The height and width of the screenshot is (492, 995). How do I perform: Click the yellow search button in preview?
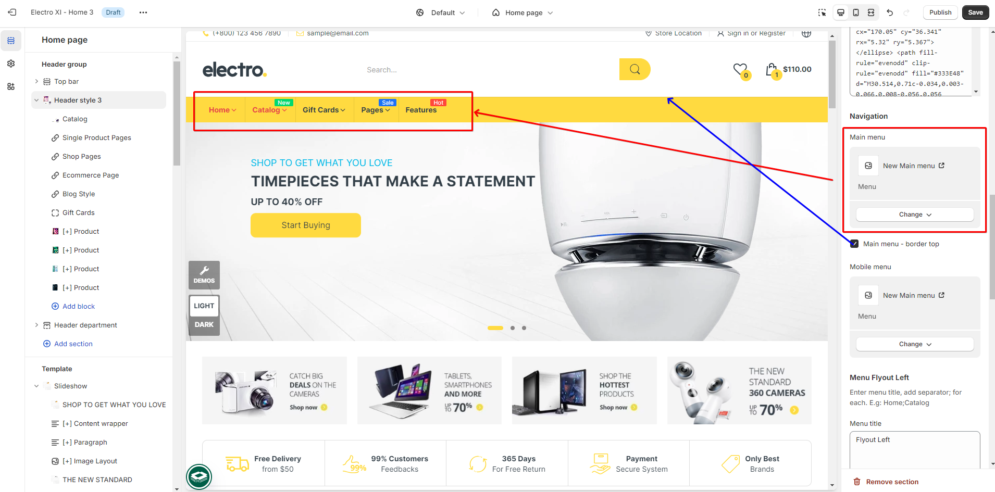(x=635, y=69)
